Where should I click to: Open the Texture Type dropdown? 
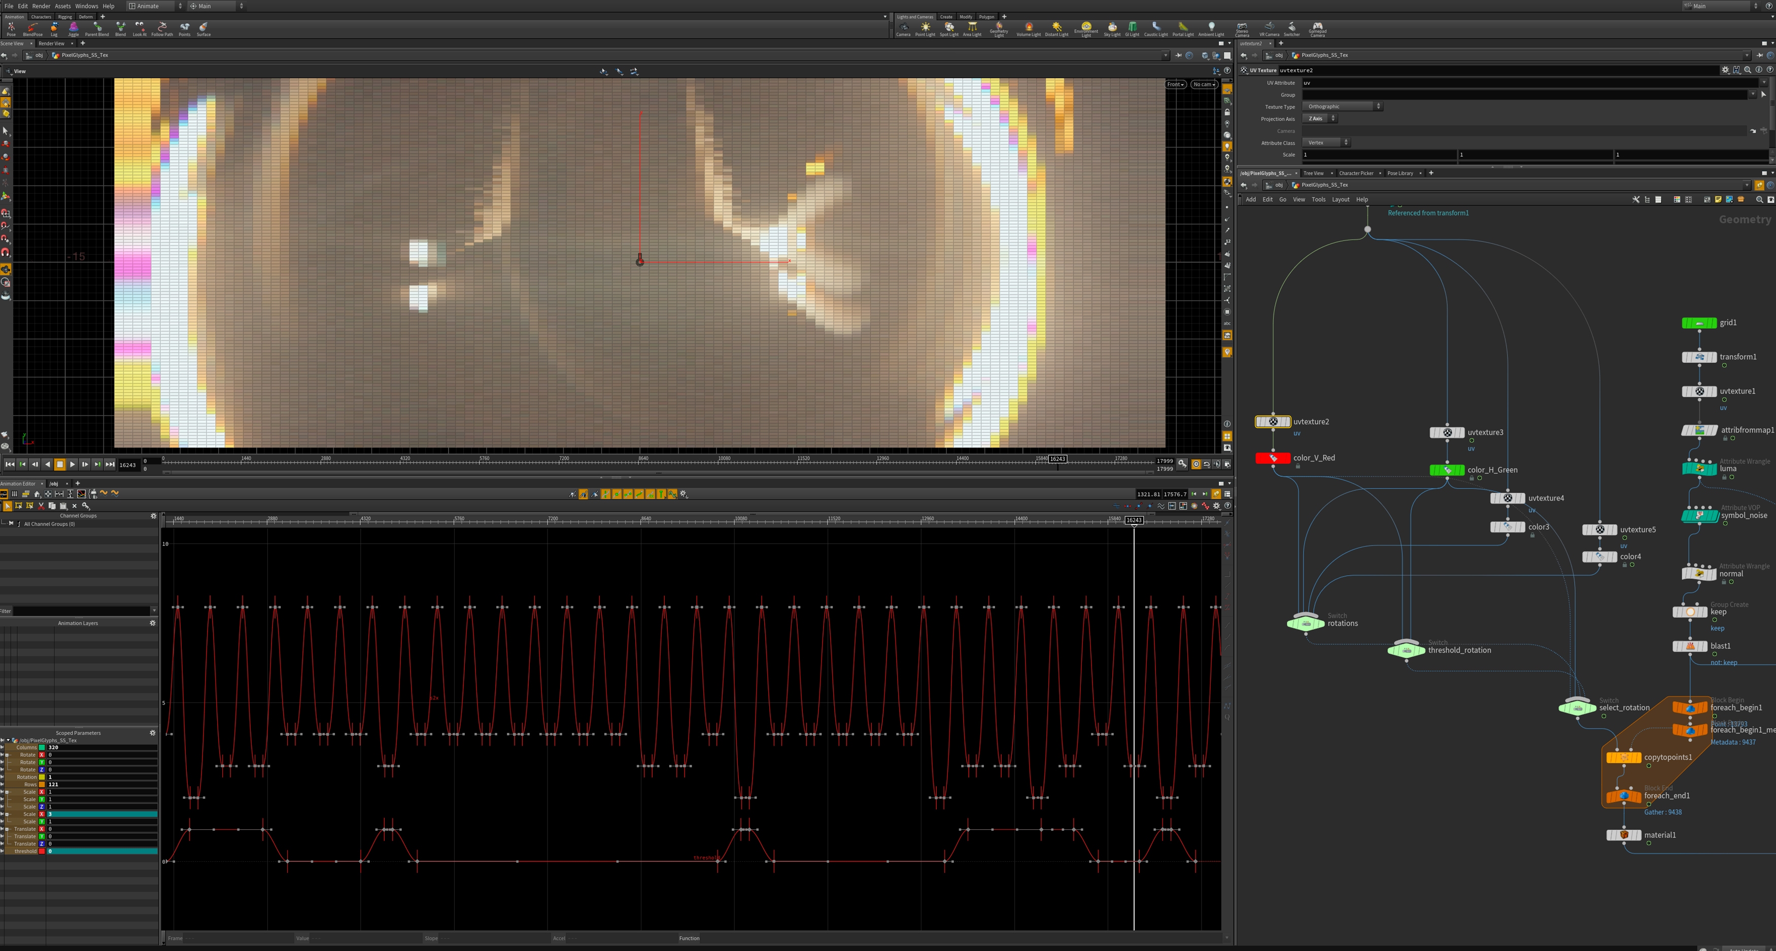pyautogui.click(x=1343, y=107)
